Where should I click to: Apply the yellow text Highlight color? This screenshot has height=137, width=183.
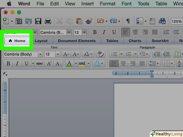point(82,63)
